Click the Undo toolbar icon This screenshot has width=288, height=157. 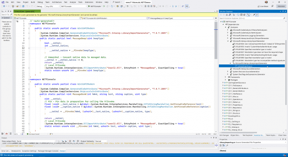pyautogui.click(x=27, y=6)
